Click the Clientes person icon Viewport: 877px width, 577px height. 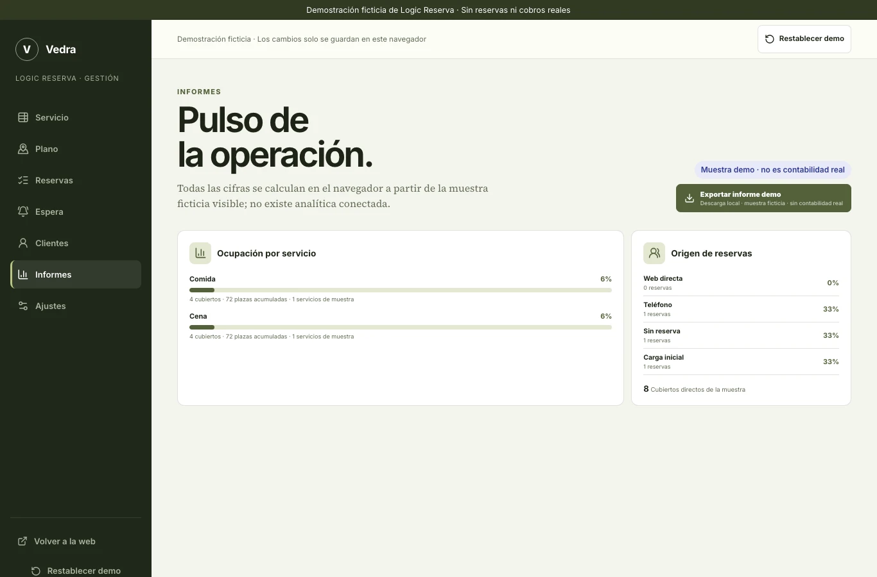(x=23, y=243)
